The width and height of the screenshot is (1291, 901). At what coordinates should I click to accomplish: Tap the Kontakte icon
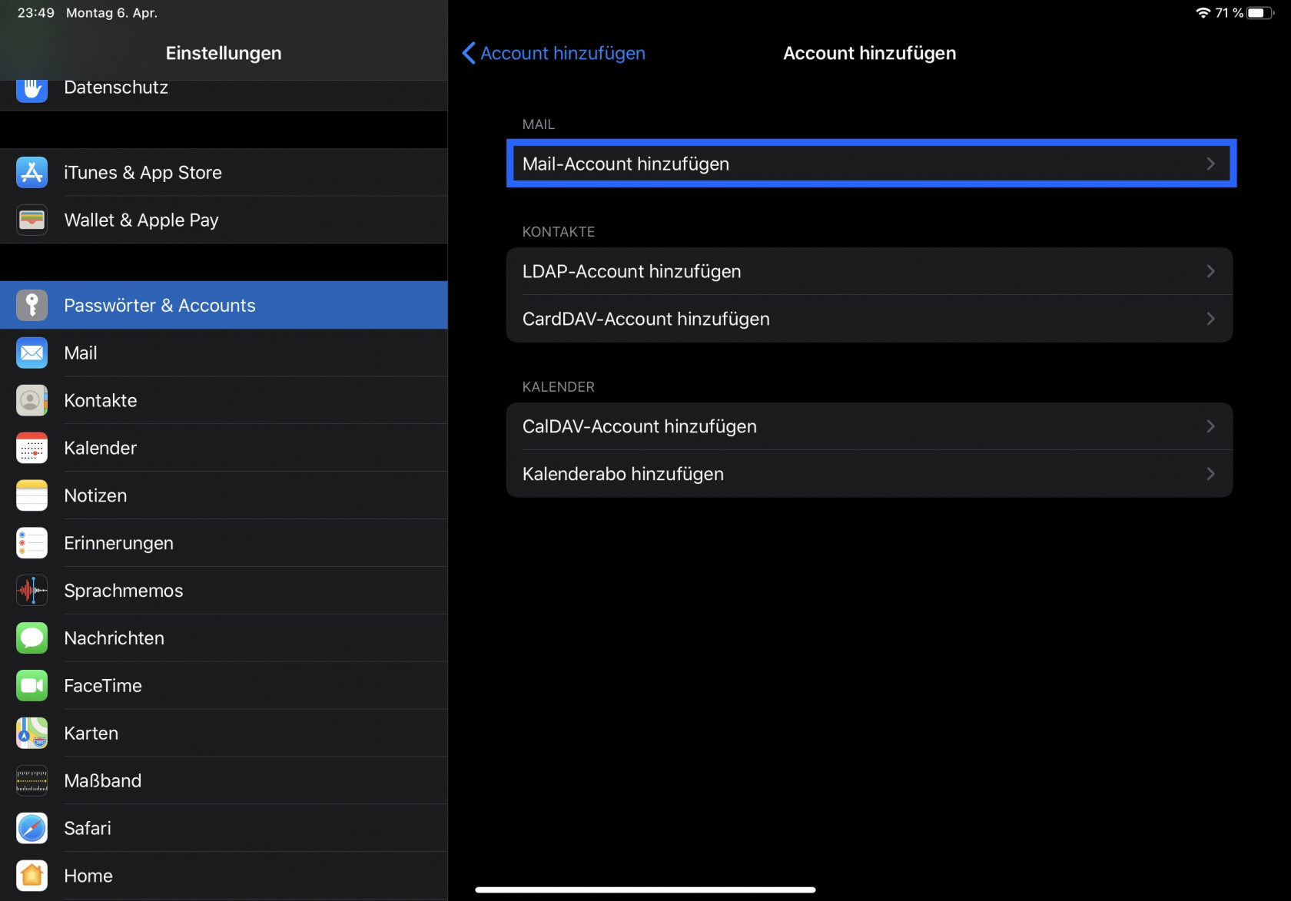tap(32, 401)
